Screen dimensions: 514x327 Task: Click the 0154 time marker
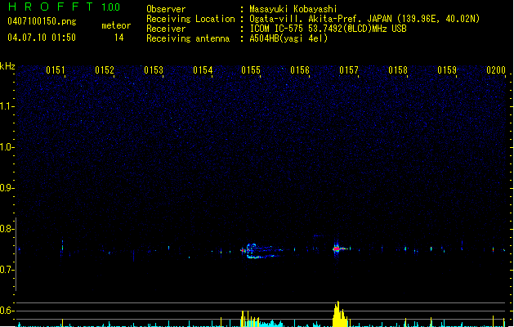click(x=203, y=70)
